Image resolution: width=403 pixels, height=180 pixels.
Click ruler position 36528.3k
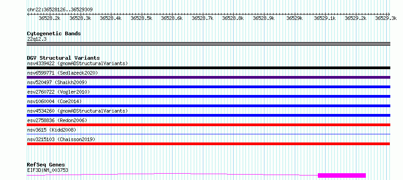[80, 18]
